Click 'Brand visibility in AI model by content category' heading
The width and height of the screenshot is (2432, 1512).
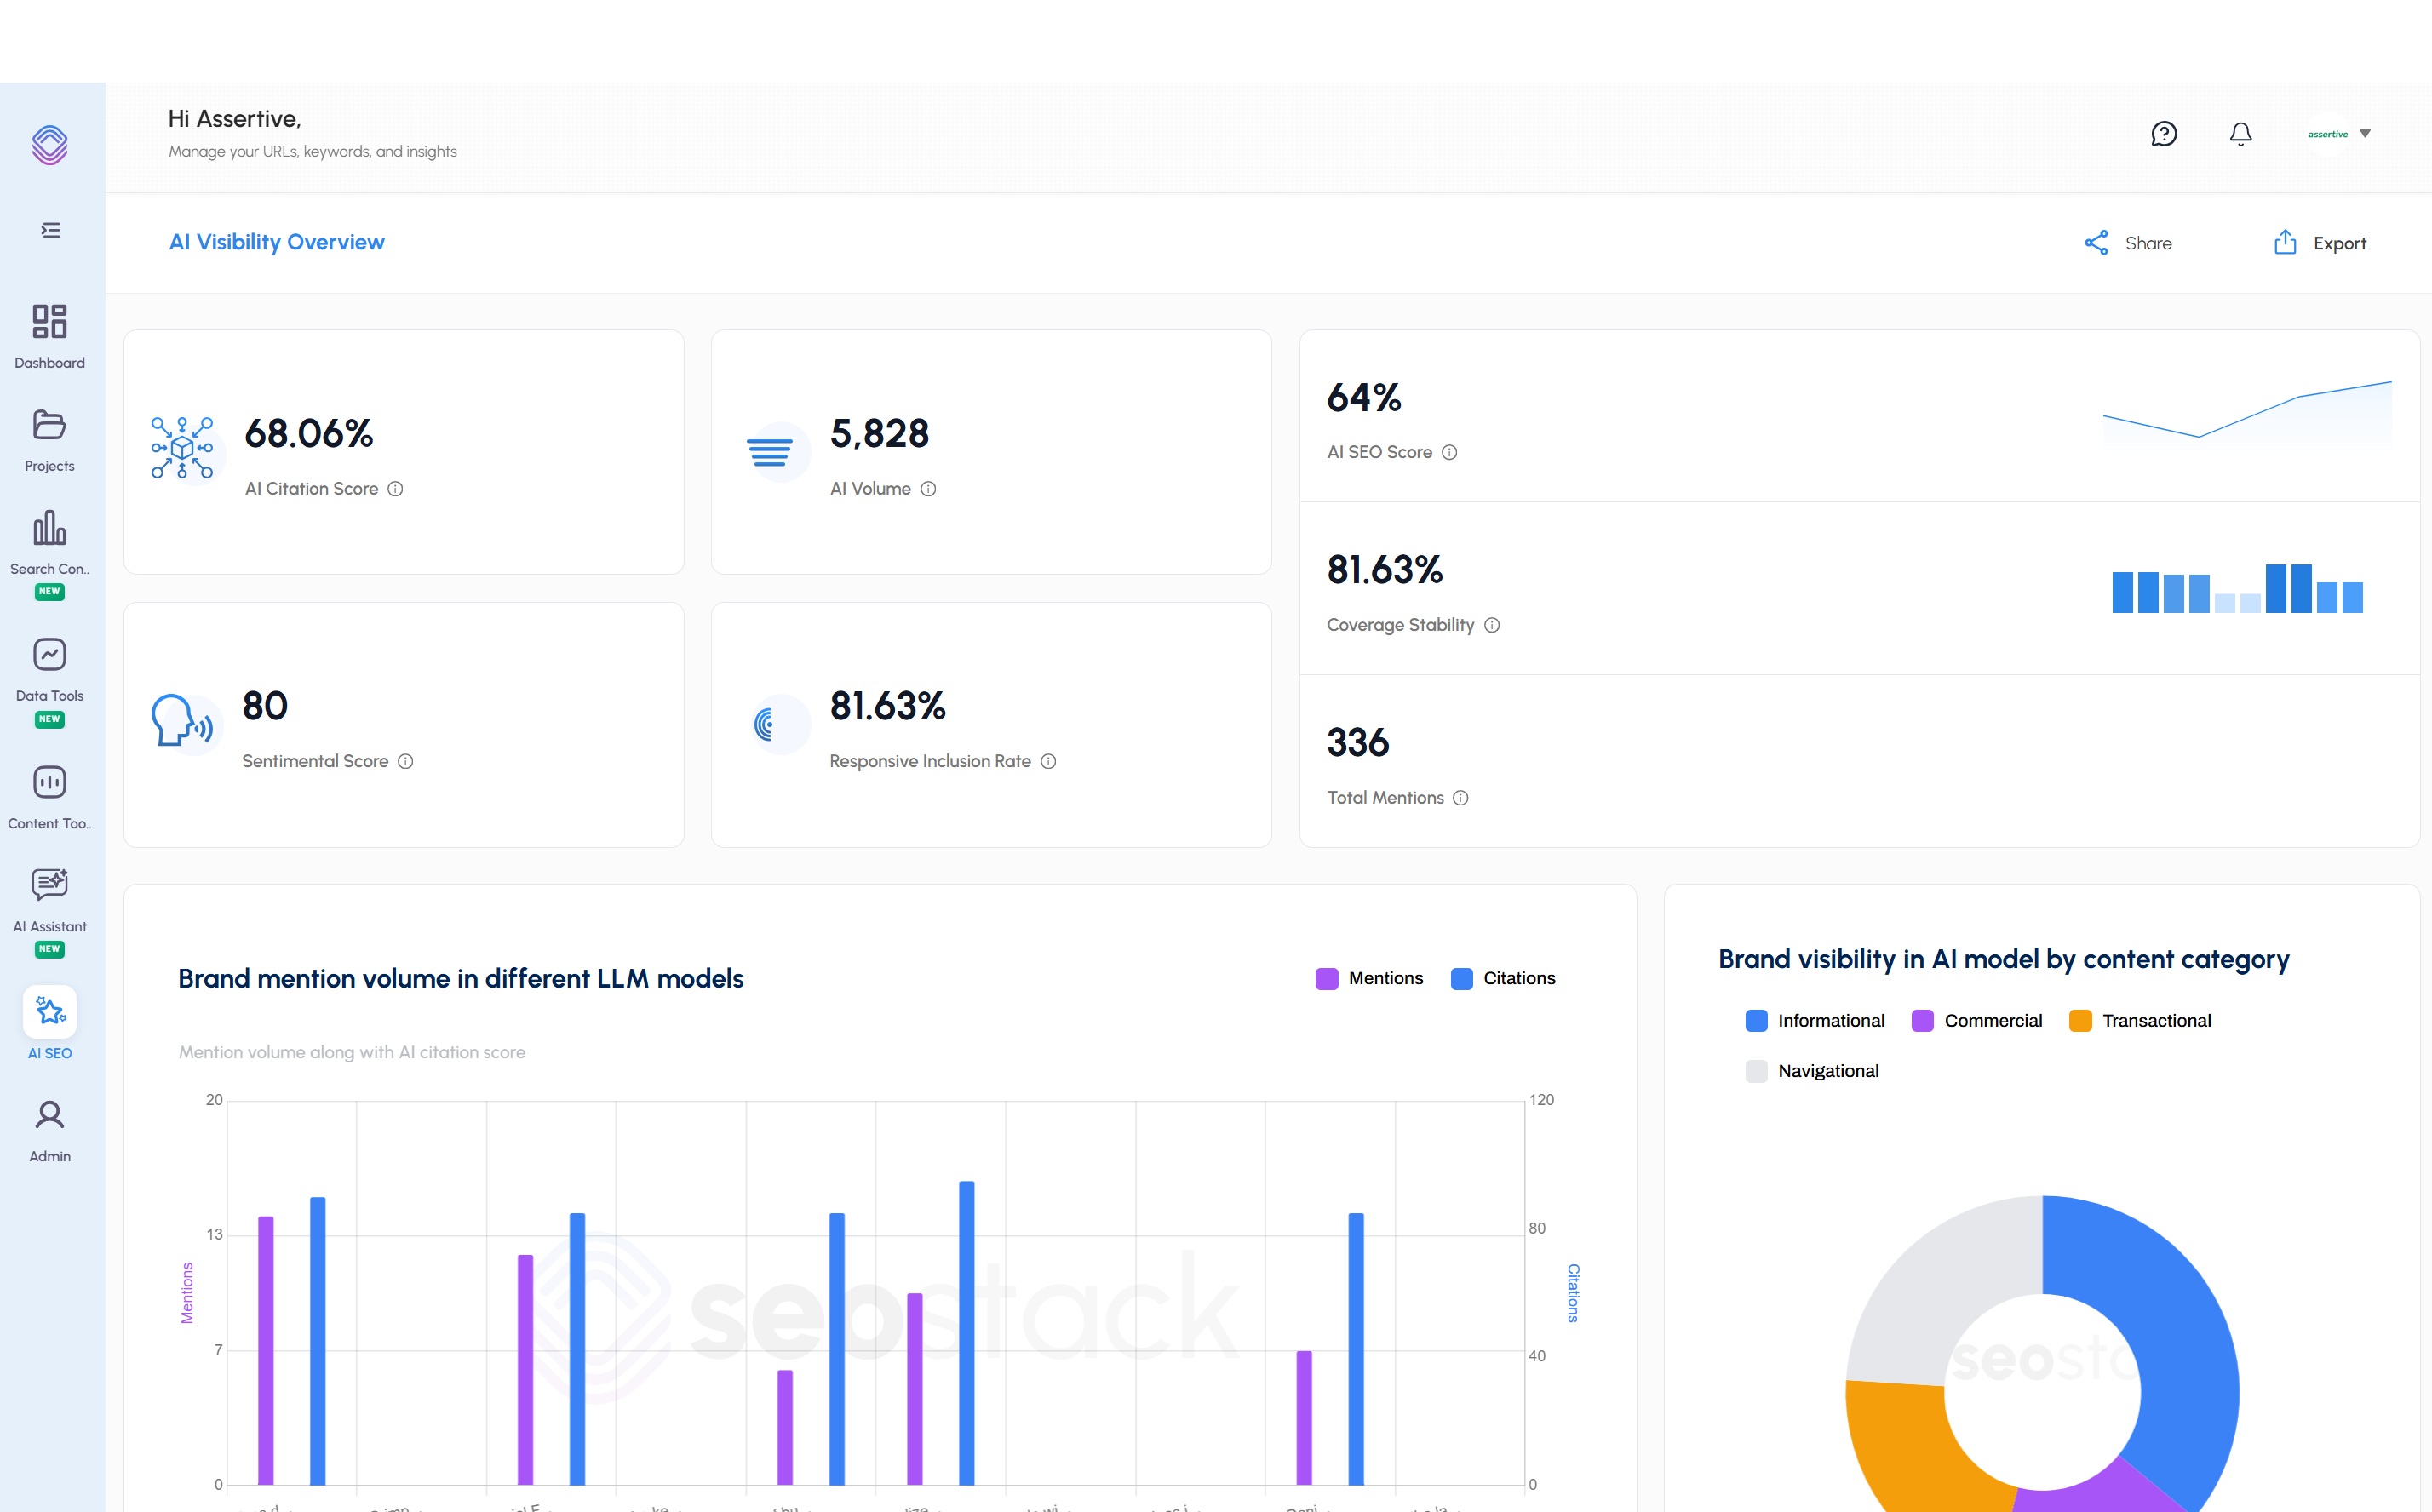tap(2004, 960)
